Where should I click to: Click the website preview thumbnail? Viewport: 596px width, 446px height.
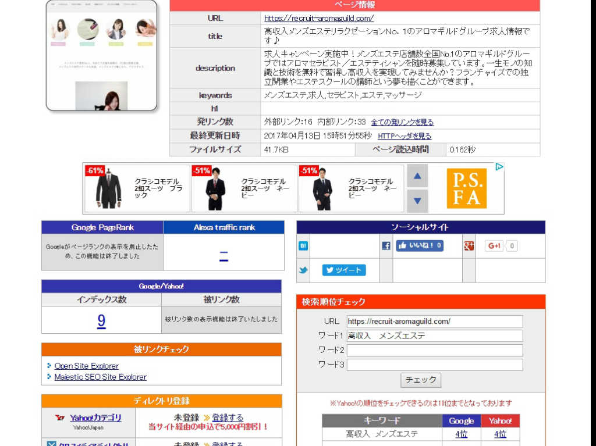[102, 55]
